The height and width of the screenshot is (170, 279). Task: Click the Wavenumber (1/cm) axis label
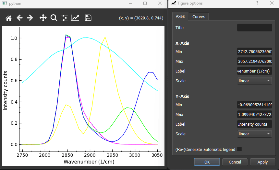(x=89, y=162)
